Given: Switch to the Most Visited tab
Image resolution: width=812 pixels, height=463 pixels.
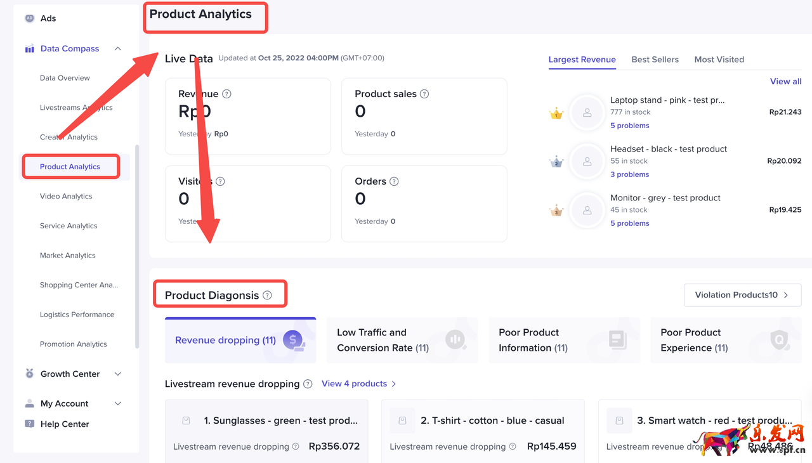Looking at the screenshot, I should coord(719,60).
